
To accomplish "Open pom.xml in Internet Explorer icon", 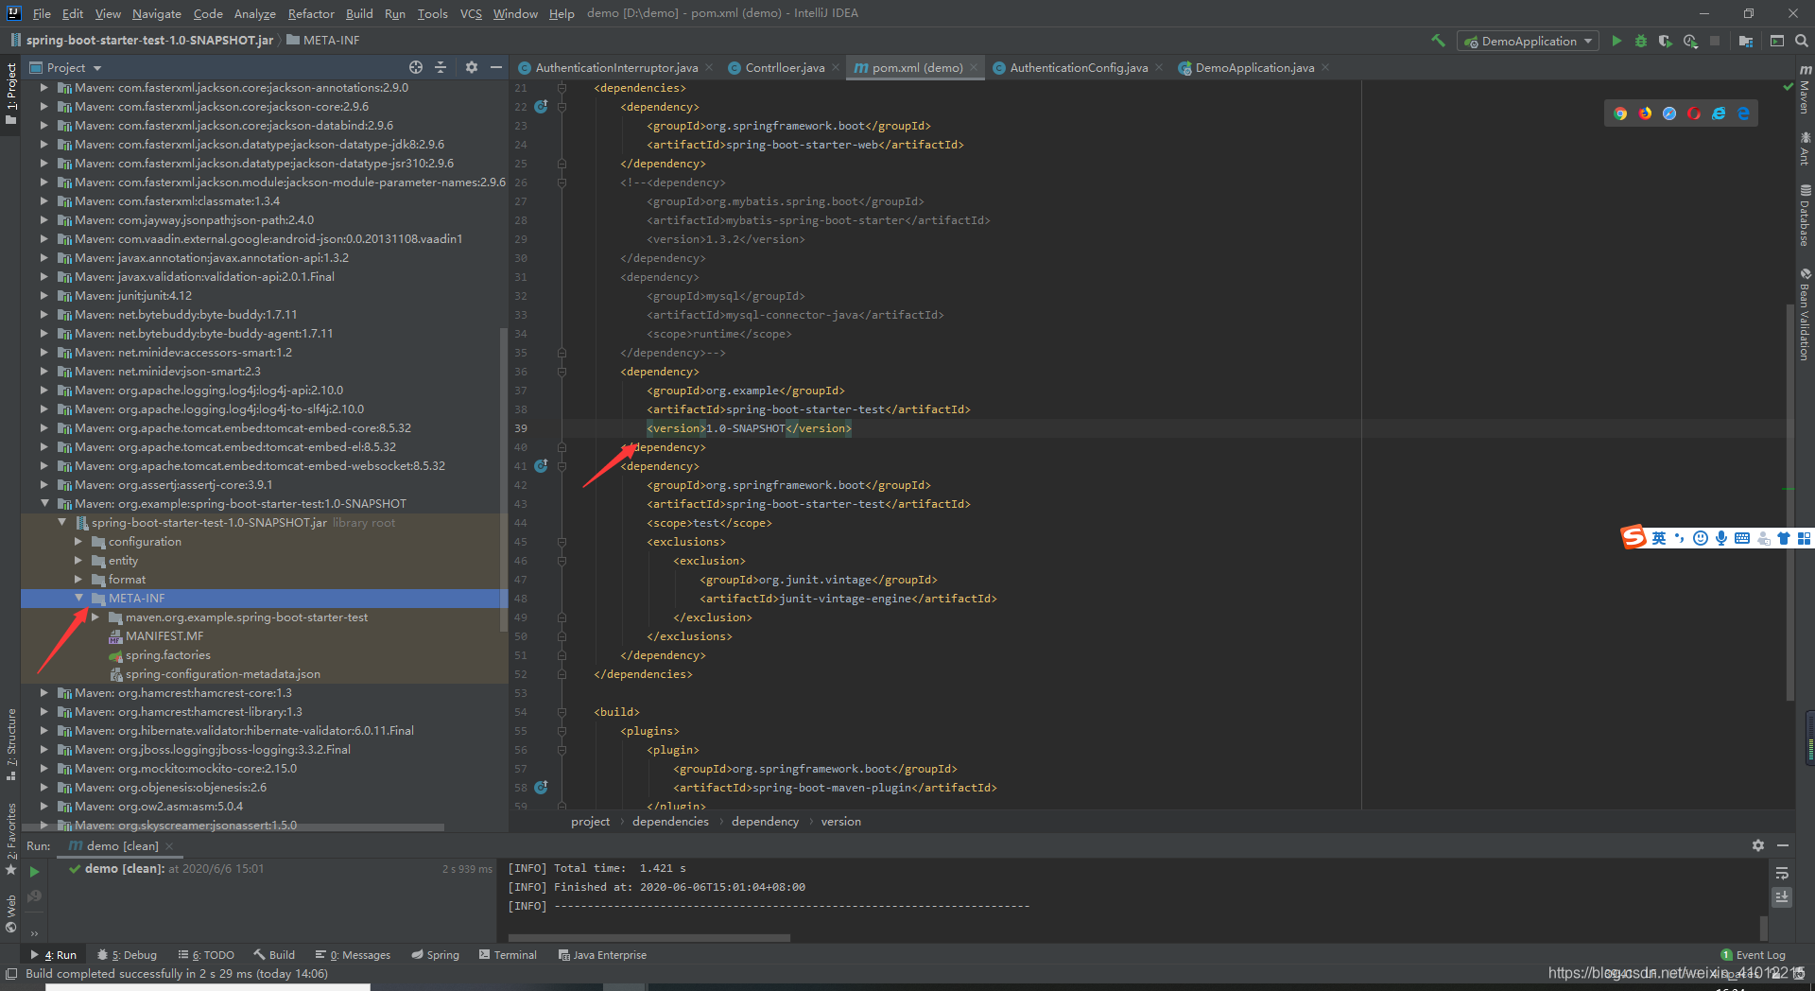I will tap(1719, 113).
